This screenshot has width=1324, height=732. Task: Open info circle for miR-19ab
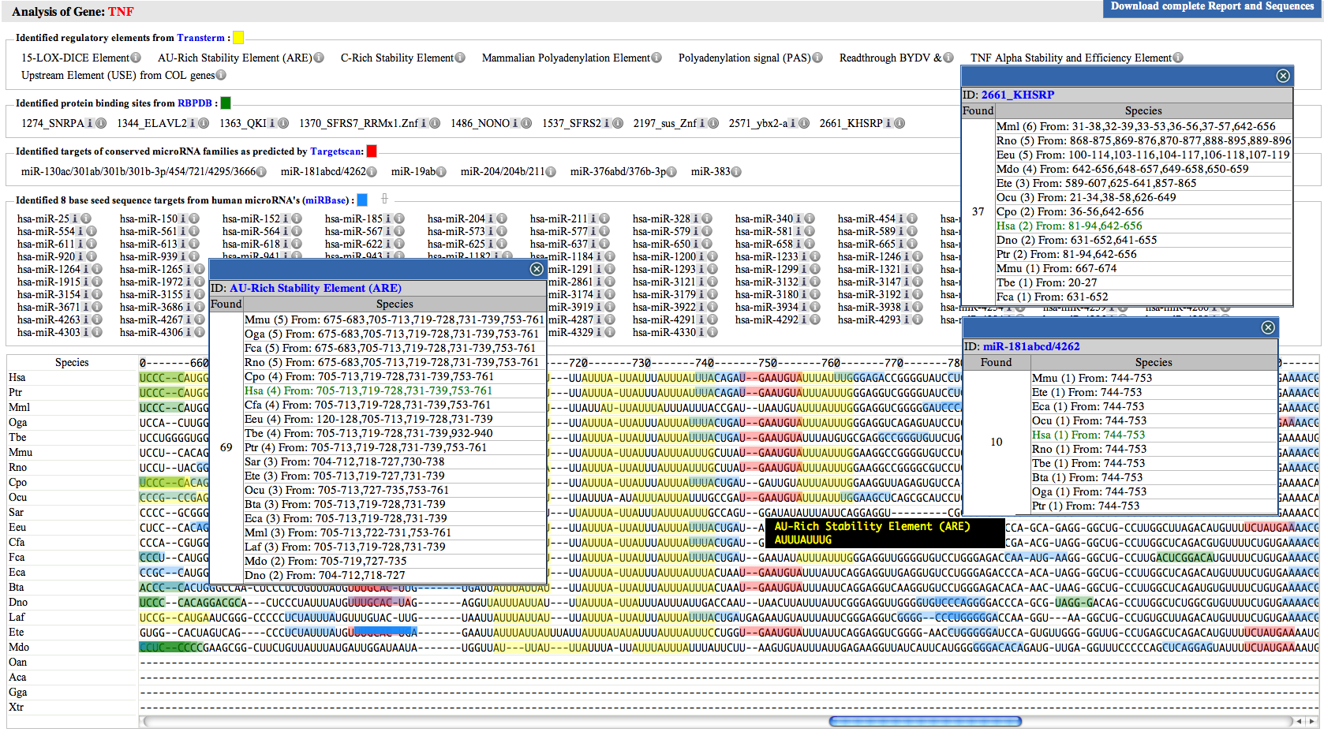[441, 172]
